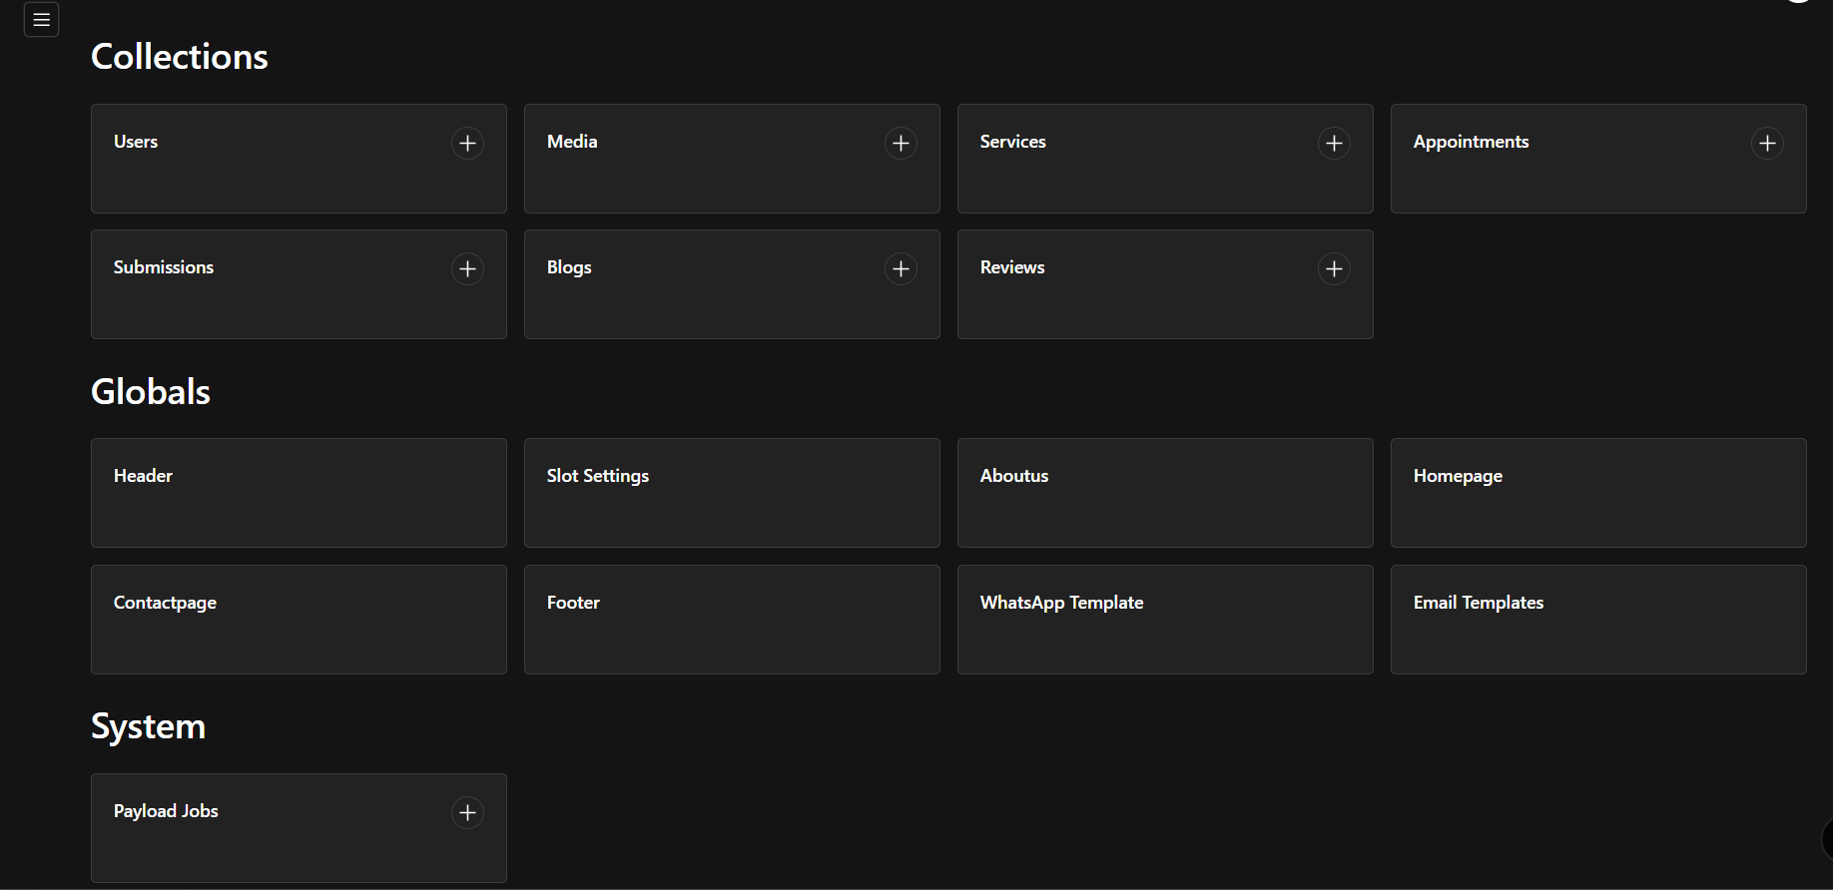This screenshot has width=1833, height=890.
Task: Add new Appointment via plus icon
Action: pyautogui.click(x=1767, y=143)
